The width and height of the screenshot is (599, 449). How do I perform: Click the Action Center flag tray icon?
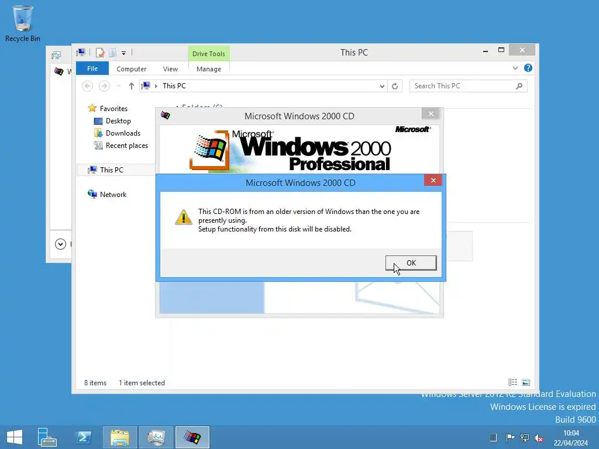[x=510, y=437]
